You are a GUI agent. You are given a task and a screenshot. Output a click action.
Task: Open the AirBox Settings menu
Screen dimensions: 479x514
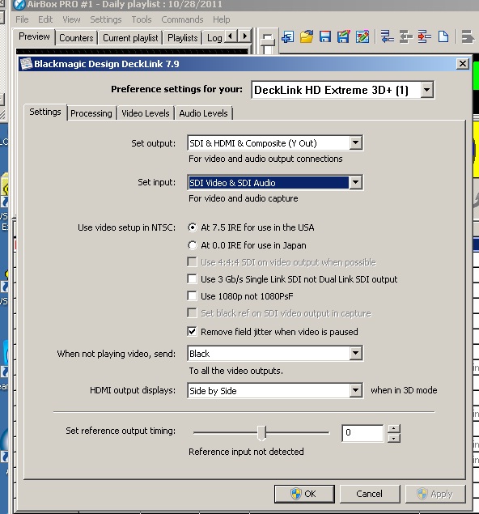[x=106, y=19]
